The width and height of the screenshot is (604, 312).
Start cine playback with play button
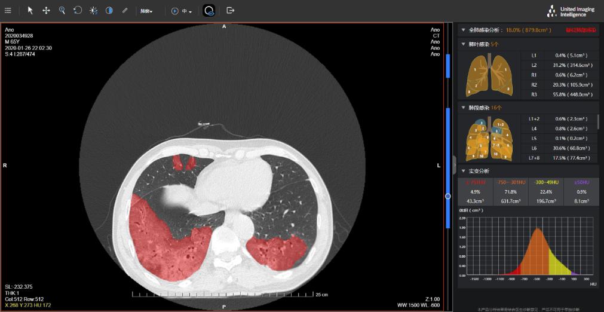[174, 11]
